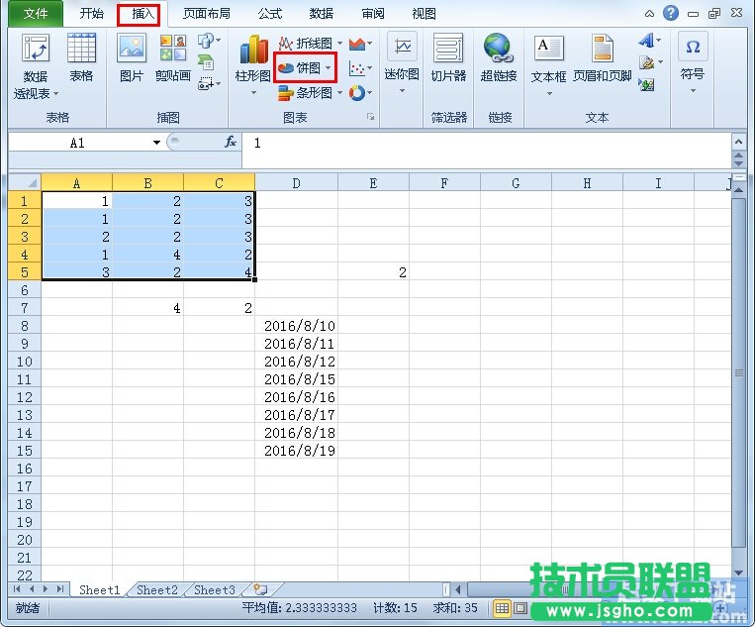Insert a Pie chart (饼图)

click(x=305, y=68)
